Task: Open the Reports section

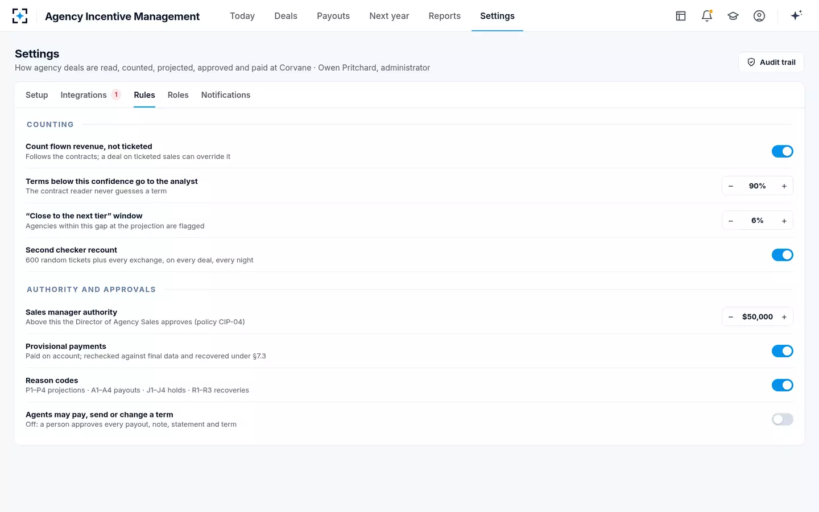Action: click(445, 16)
